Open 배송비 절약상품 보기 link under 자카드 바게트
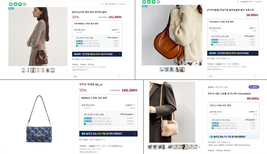This screenshot has width=267, height=154. click(x=88, y=152)
